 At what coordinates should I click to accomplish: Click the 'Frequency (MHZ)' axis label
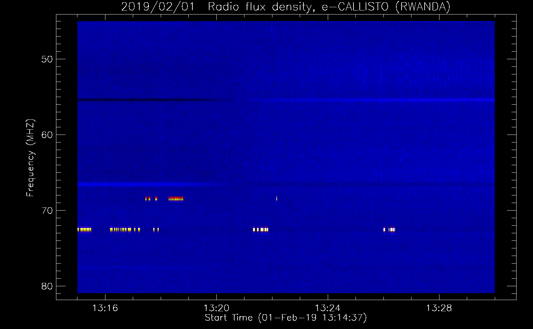pos(30,158)
